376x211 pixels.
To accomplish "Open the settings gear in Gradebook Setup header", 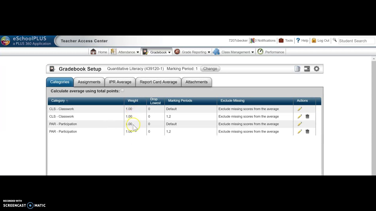I will (316, 69).
